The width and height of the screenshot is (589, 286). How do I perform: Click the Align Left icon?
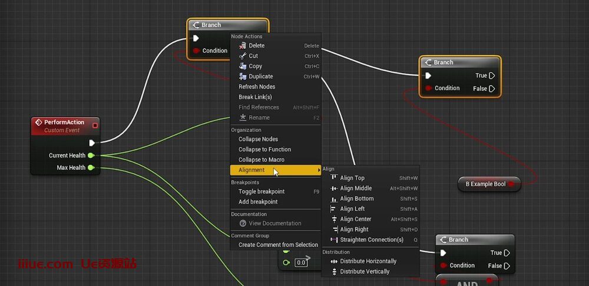[333, 209]
